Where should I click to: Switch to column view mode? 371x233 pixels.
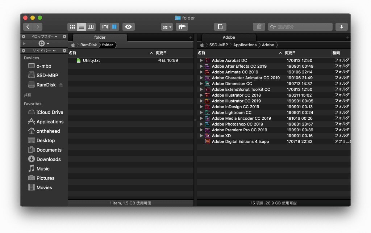click(x=91, y=27)
